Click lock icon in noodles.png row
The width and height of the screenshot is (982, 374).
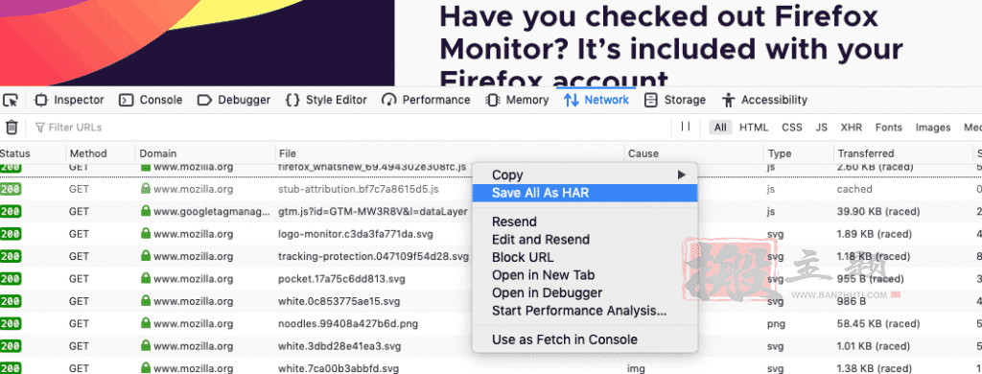coord(146,323)
